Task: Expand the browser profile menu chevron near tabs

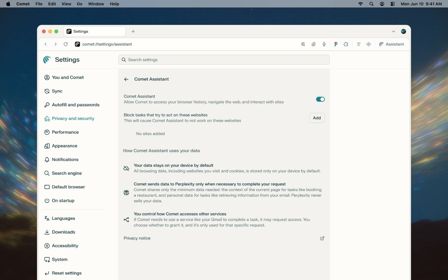Action: click(x=393, y=31)
